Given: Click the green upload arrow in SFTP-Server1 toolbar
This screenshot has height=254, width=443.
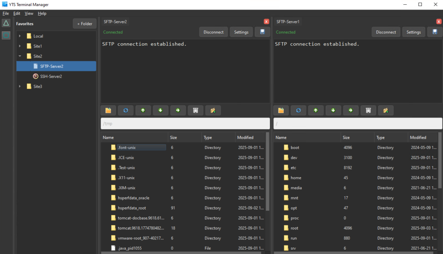Looking at the screenshot, I should [x=315, y=111].
